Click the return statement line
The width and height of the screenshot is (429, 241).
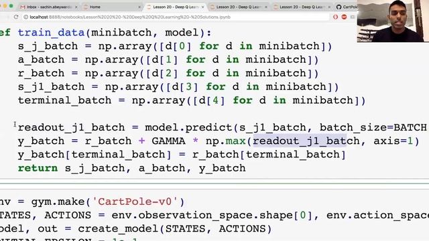[132, 168]
